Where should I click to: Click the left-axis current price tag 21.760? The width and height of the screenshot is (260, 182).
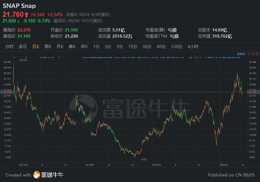[7, 92]
